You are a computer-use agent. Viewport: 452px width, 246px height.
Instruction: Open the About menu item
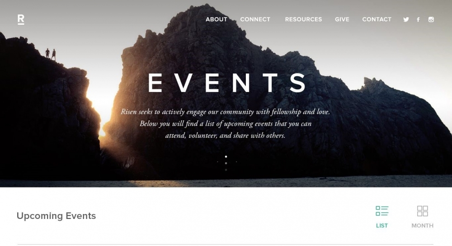click(x=217, y=19)
